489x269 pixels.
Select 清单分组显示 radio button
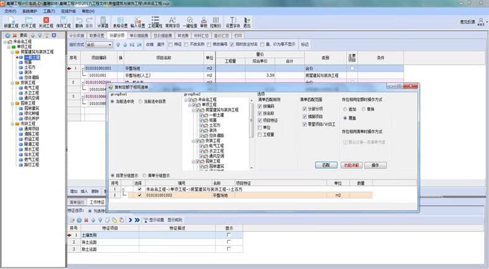pos(145,175)
